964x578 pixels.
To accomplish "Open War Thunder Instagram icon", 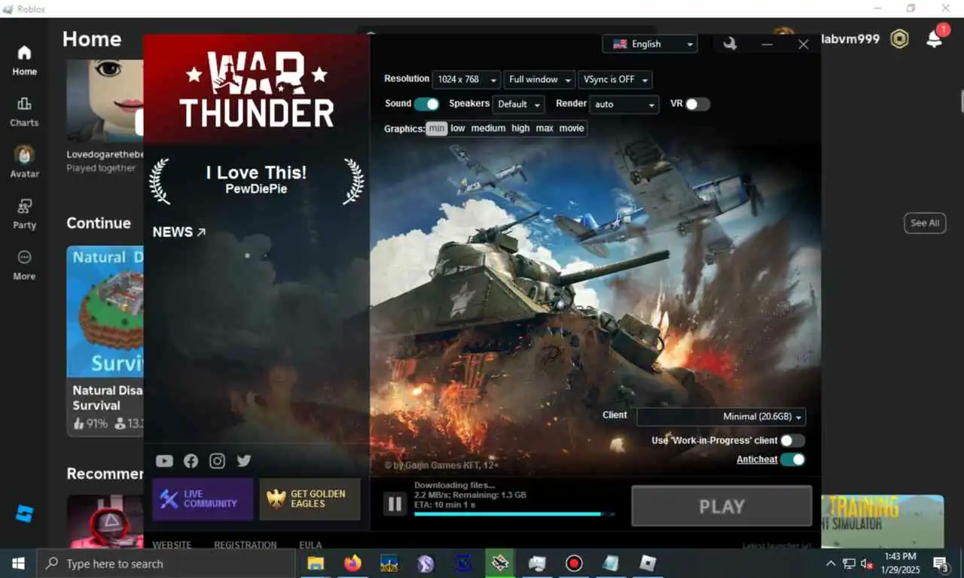I will pyautogui.click(x=218, y=461).
